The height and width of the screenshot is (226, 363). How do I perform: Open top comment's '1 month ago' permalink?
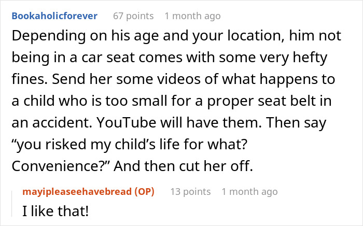point(192,16)
